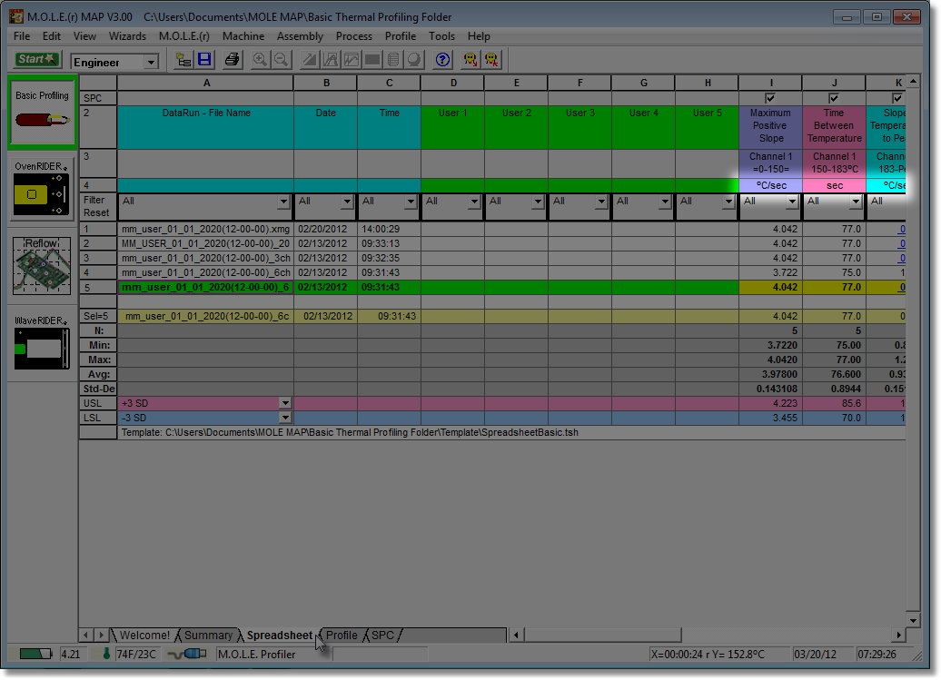Click the round globe toolbar icon
Screen dimensions: 941x680
click(414, 60)
